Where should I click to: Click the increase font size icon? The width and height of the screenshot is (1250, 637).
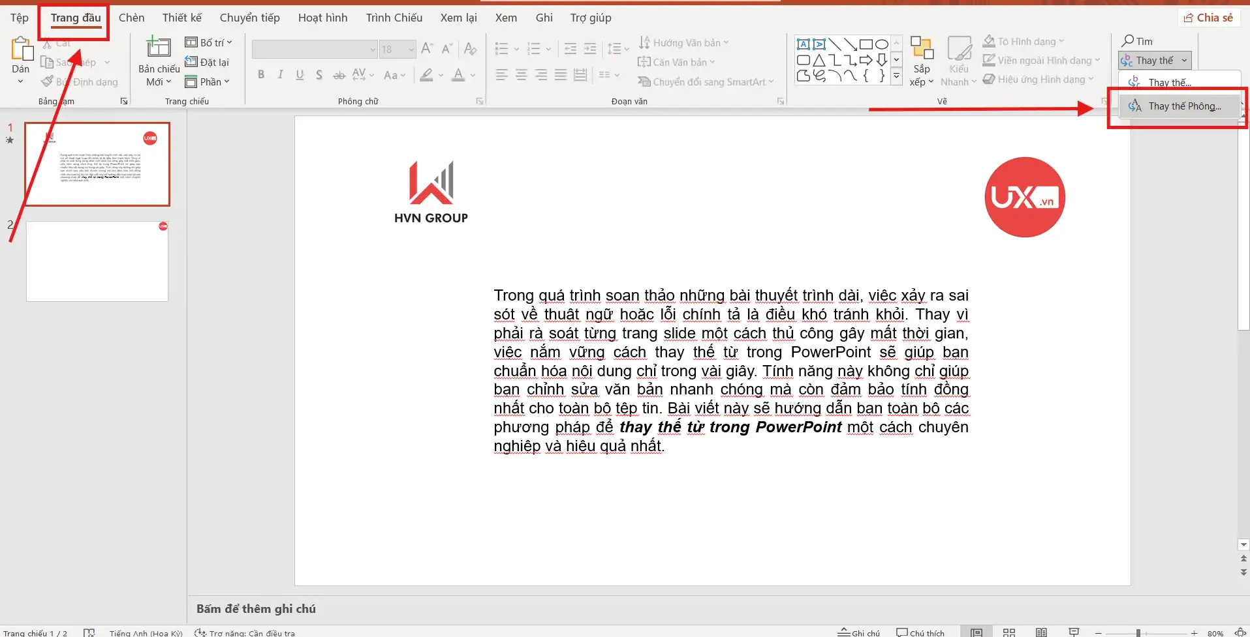(x=427, y=48)
